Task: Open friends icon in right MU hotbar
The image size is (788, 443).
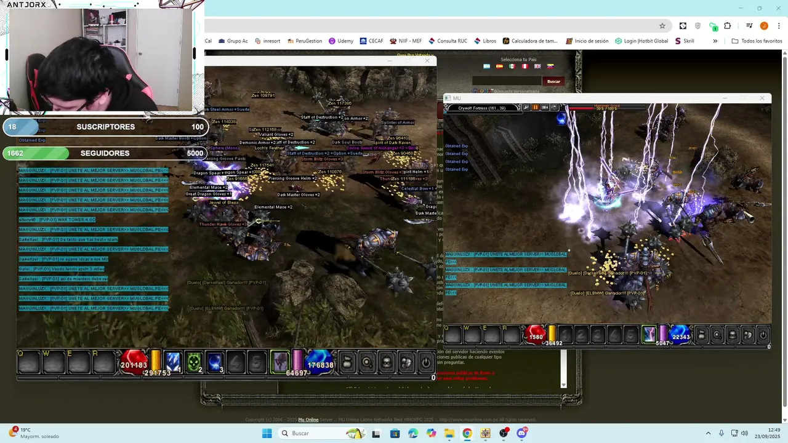Action: (748, 335)
